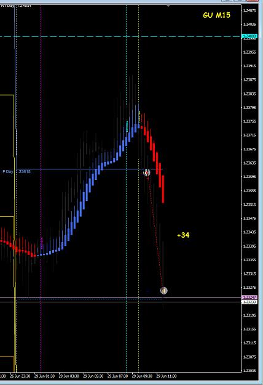Click the 1.23115 price scale value
The height and width of the screenshot is (385, 263).
[x=249, y=342]
